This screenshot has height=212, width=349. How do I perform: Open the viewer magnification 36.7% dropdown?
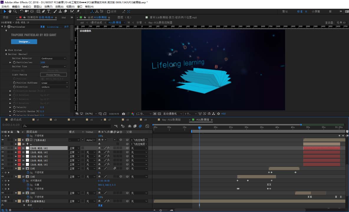[90, 114]
